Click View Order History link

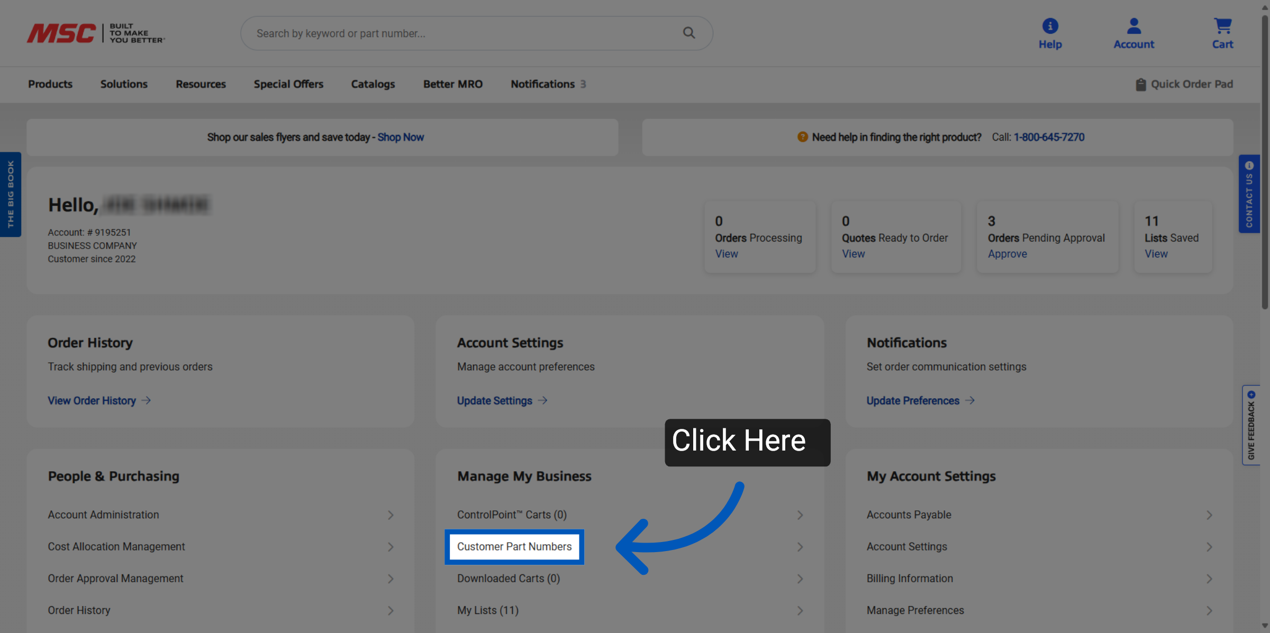pyautogui.click(x=92, y=400)
